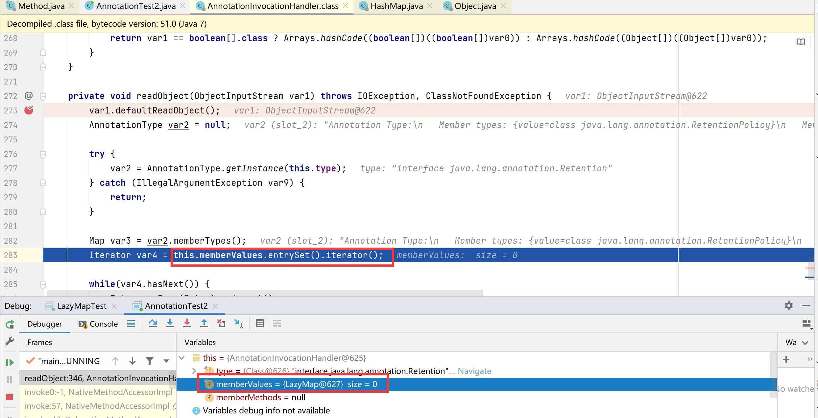Screen dimensions: 818x418
Task: Select previous frame up arrow
Action: 115,361
